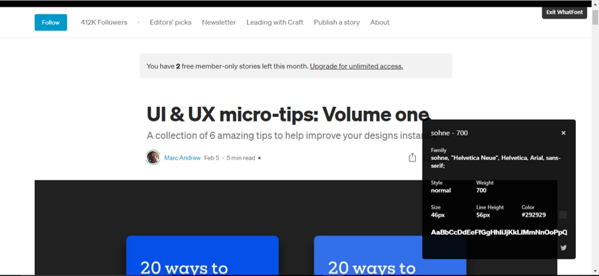The height and width of the screenshot is (276, 599).
Task: Click the left blue '20 ways to' card
Action: [x=202, y=255]
